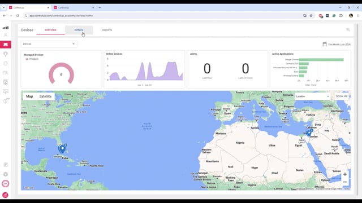Select the Overview tab
The width and height of the screenshot is (362, 203).
point(50,30)
